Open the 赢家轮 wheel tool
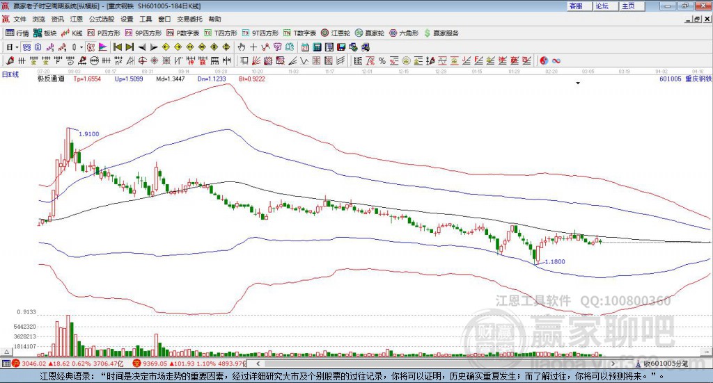Image resolution: width=713 pixels, height=383 pixels. tap(370, 33)
